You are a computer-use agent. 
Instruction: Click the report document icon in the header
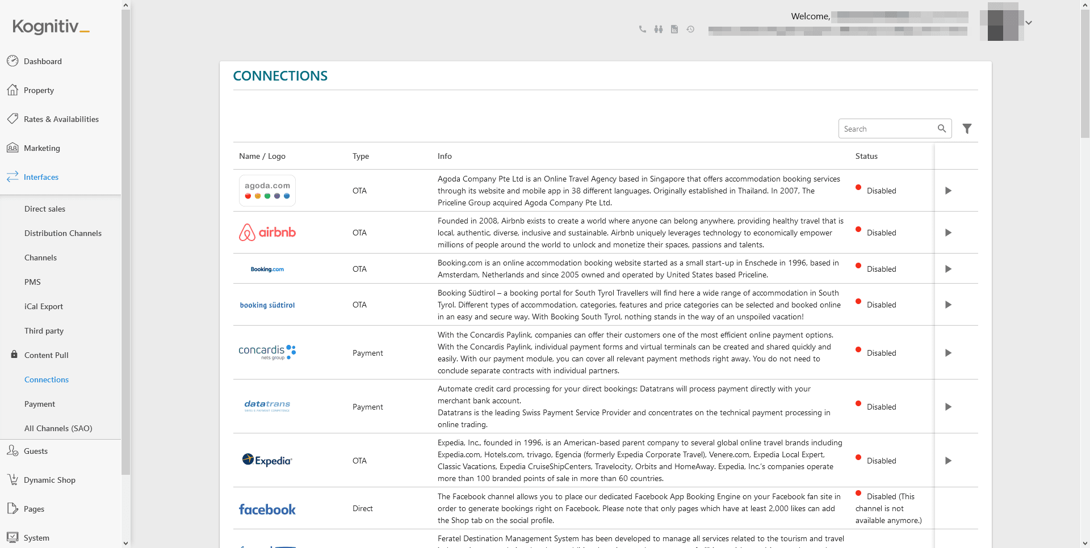[674, 29]
